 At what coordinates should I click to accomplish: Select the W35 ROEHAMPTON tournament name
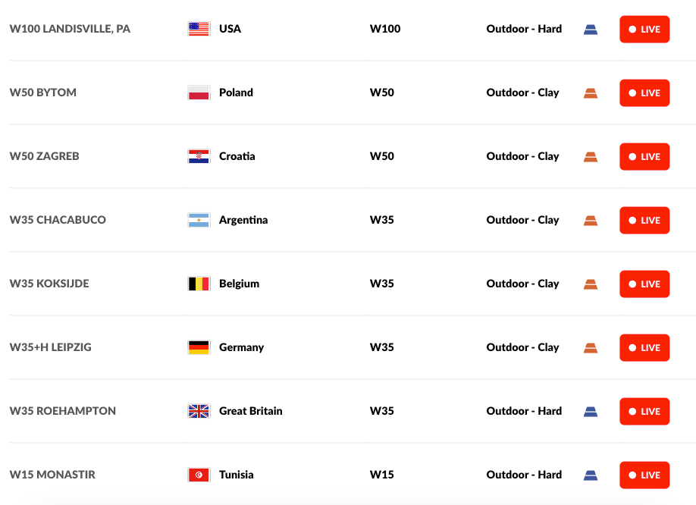[63, 411]
